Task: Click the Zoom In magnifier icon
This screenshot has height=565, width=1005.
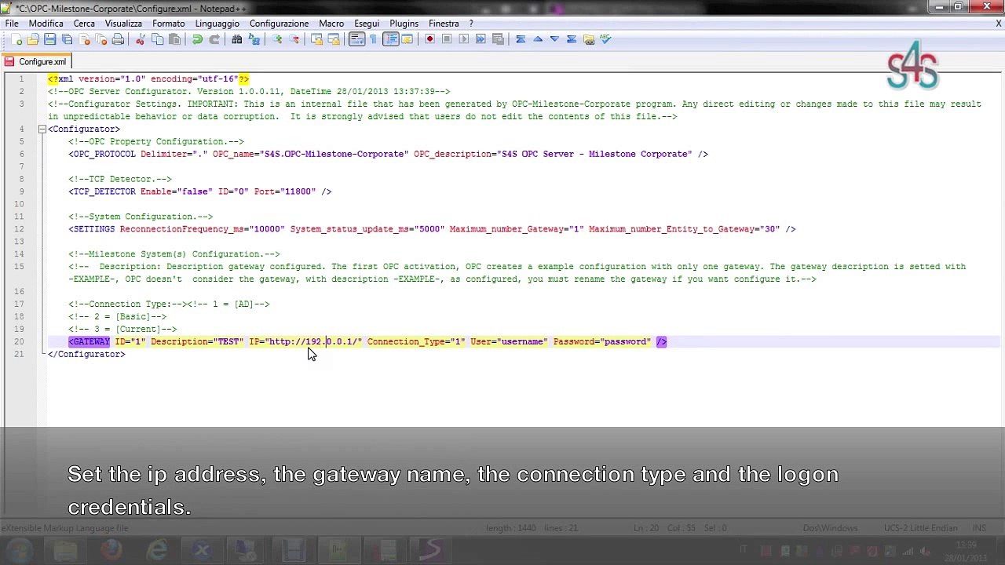Action: 276,39
